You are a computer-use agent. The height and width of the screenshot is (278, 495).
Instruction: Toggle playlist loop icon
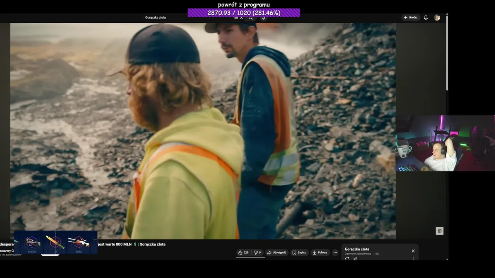pos(347,259)
